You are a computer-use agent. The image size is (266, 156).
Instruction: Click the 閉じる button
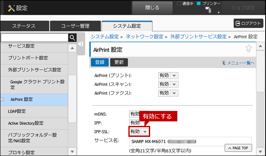pyautogui.click(x=152, y=8)
